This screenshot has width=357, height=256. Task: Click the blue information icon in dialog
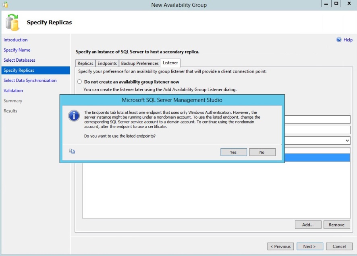coord(74,116)
